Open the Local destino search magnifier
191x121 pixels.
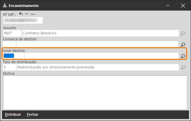pyautogui.click(x=183, y=56)
